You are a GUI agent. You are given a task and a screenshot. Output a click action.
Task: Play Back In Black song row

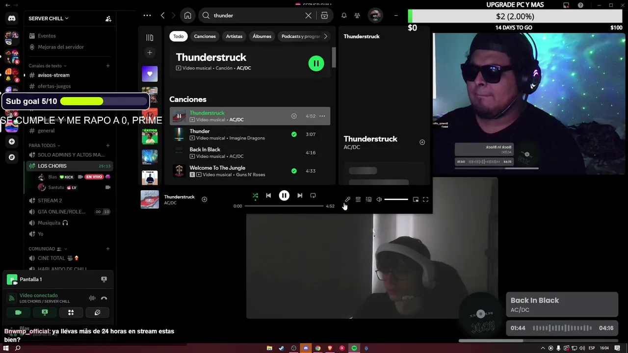[x=250, y=152]
